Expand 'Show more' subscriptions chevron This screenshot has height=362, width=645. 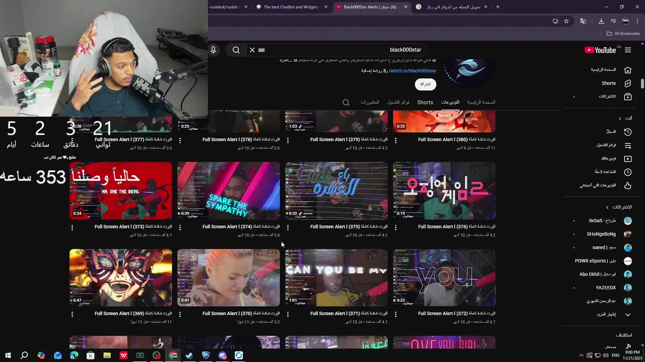point(628,315)
